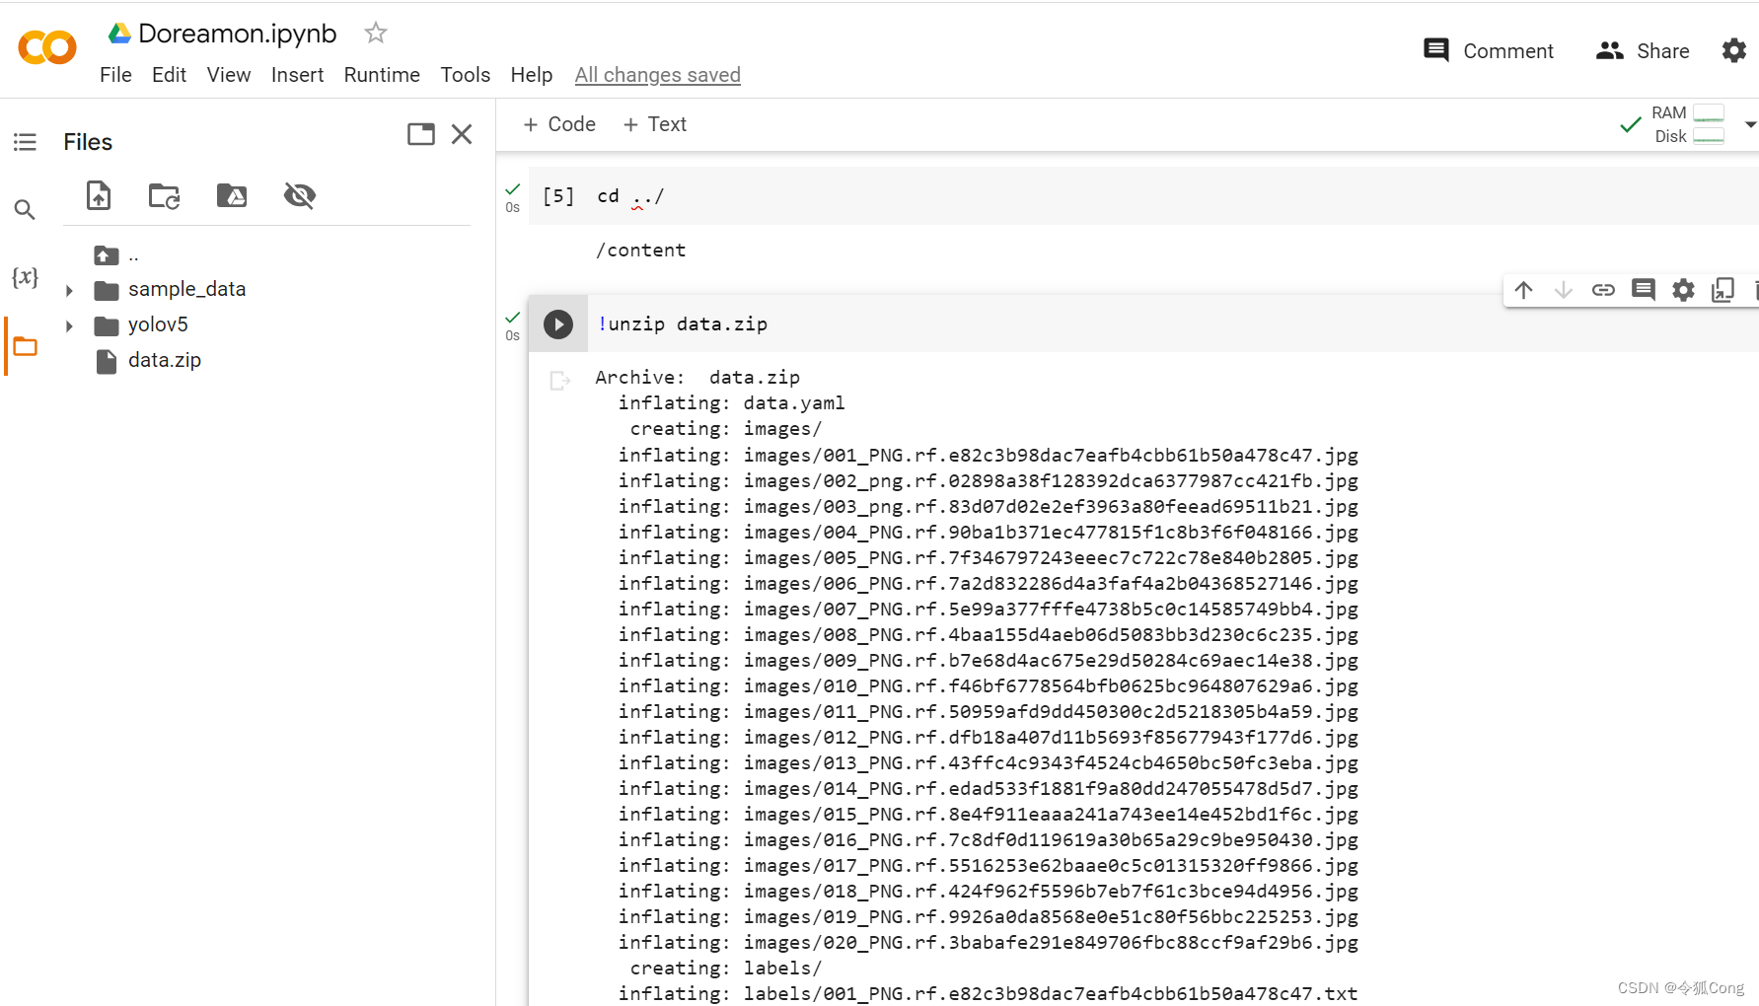
Task: Open Files panel in new window
Action: click(421, 134)
